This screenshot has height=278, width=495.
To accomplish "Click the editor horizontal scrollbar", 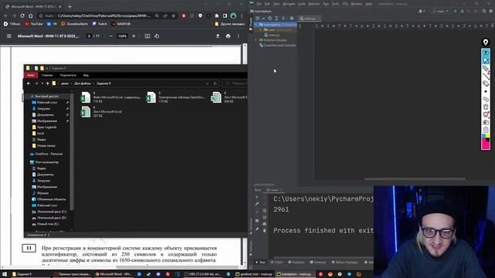I will [415, 178].
